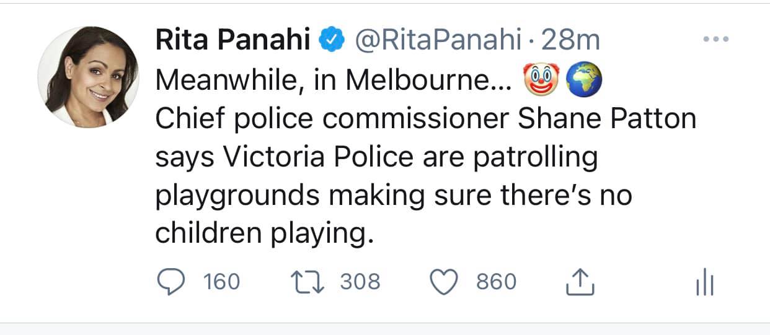Click the clown face emoji

pos(541,79)
